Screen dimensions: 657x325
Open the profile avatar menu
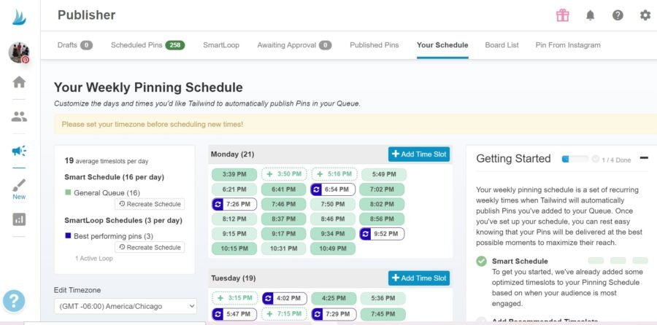19,52
